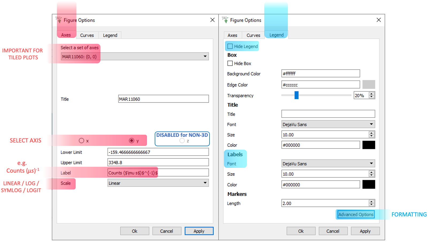Increase the legend Title font size
The image size is (430, 244).
click(371, 133)
